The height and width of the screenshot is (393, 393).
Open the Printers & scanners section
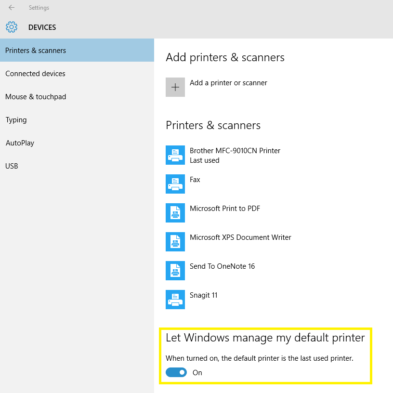[77, 50]
